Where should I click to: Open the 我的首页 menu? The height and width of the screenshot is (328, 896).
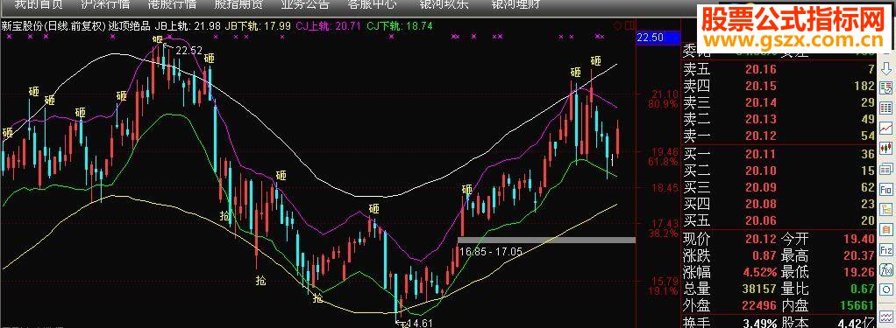39,4
